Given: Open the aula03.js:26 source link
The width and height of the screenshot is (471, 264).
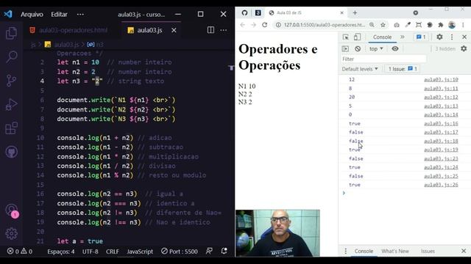Looking at the screenshot, I should pos(441,185).
